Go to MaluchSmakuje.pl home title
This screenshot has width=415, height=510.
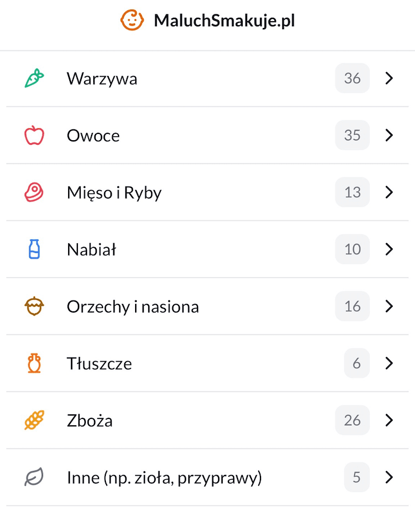tap(224, 21)
